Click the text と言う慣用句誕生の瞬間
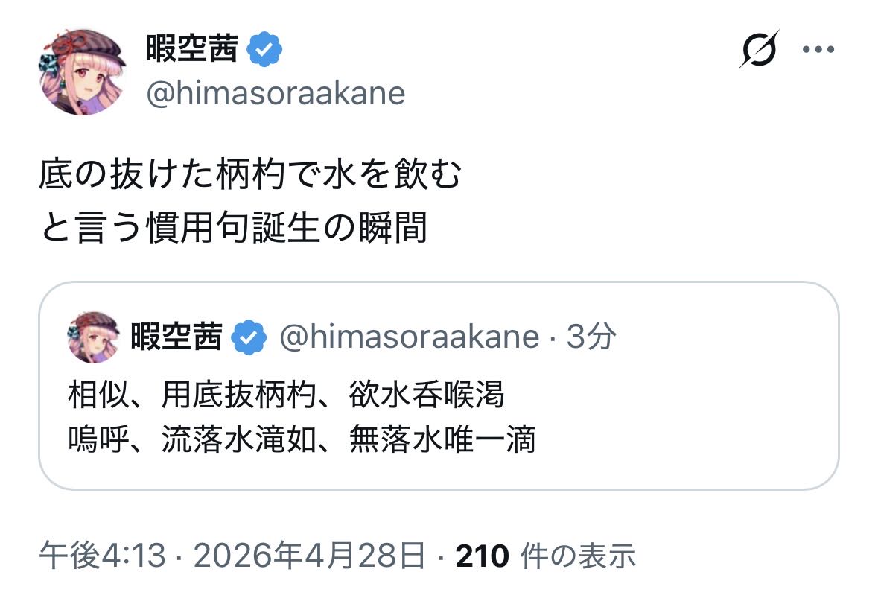The width and height of the screenshot is (878, 604). tap(233, 228)
